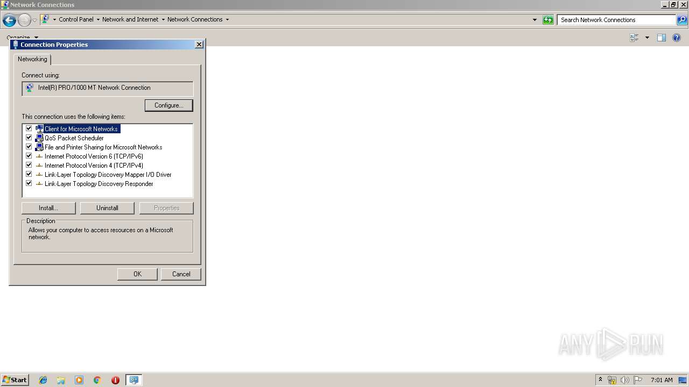Click the TCP/IPv6 protocol icon
The width and height of the screenshot is (689, 387).
[39, 156]
